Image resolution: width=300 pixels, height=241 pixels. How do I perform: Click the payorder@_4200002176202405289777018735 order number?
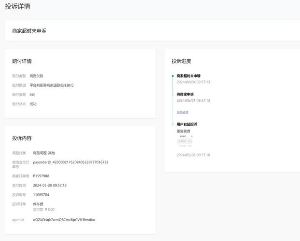coord(70,162)
